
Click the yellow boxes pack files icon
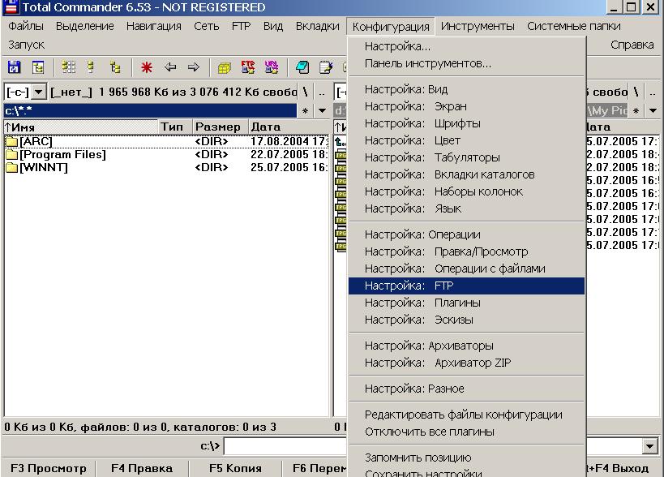(225, 68)
